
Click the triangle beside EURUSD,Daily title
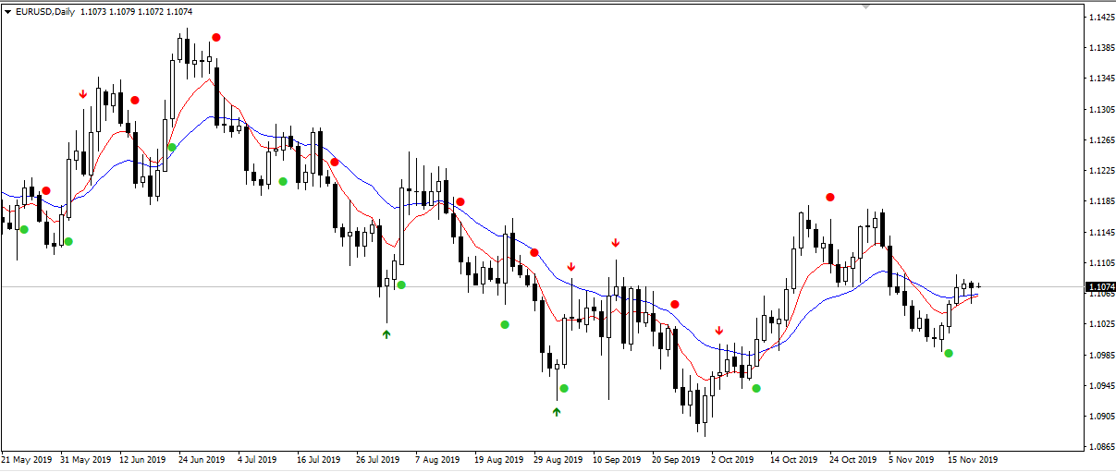click(8, 11)
